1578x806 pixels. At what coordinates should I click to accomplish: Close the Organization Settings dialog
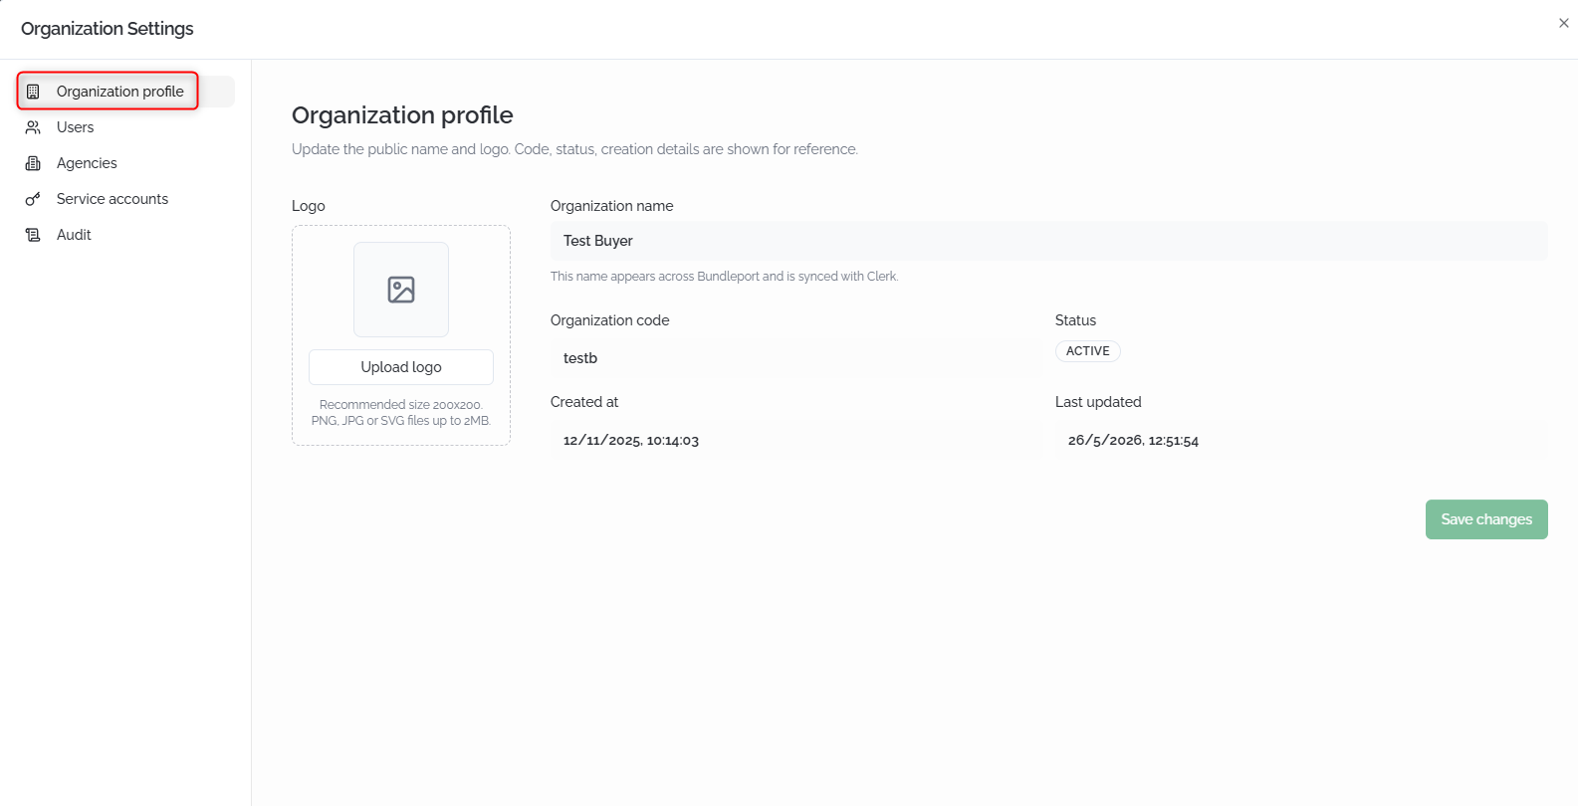pos(1563,23)
